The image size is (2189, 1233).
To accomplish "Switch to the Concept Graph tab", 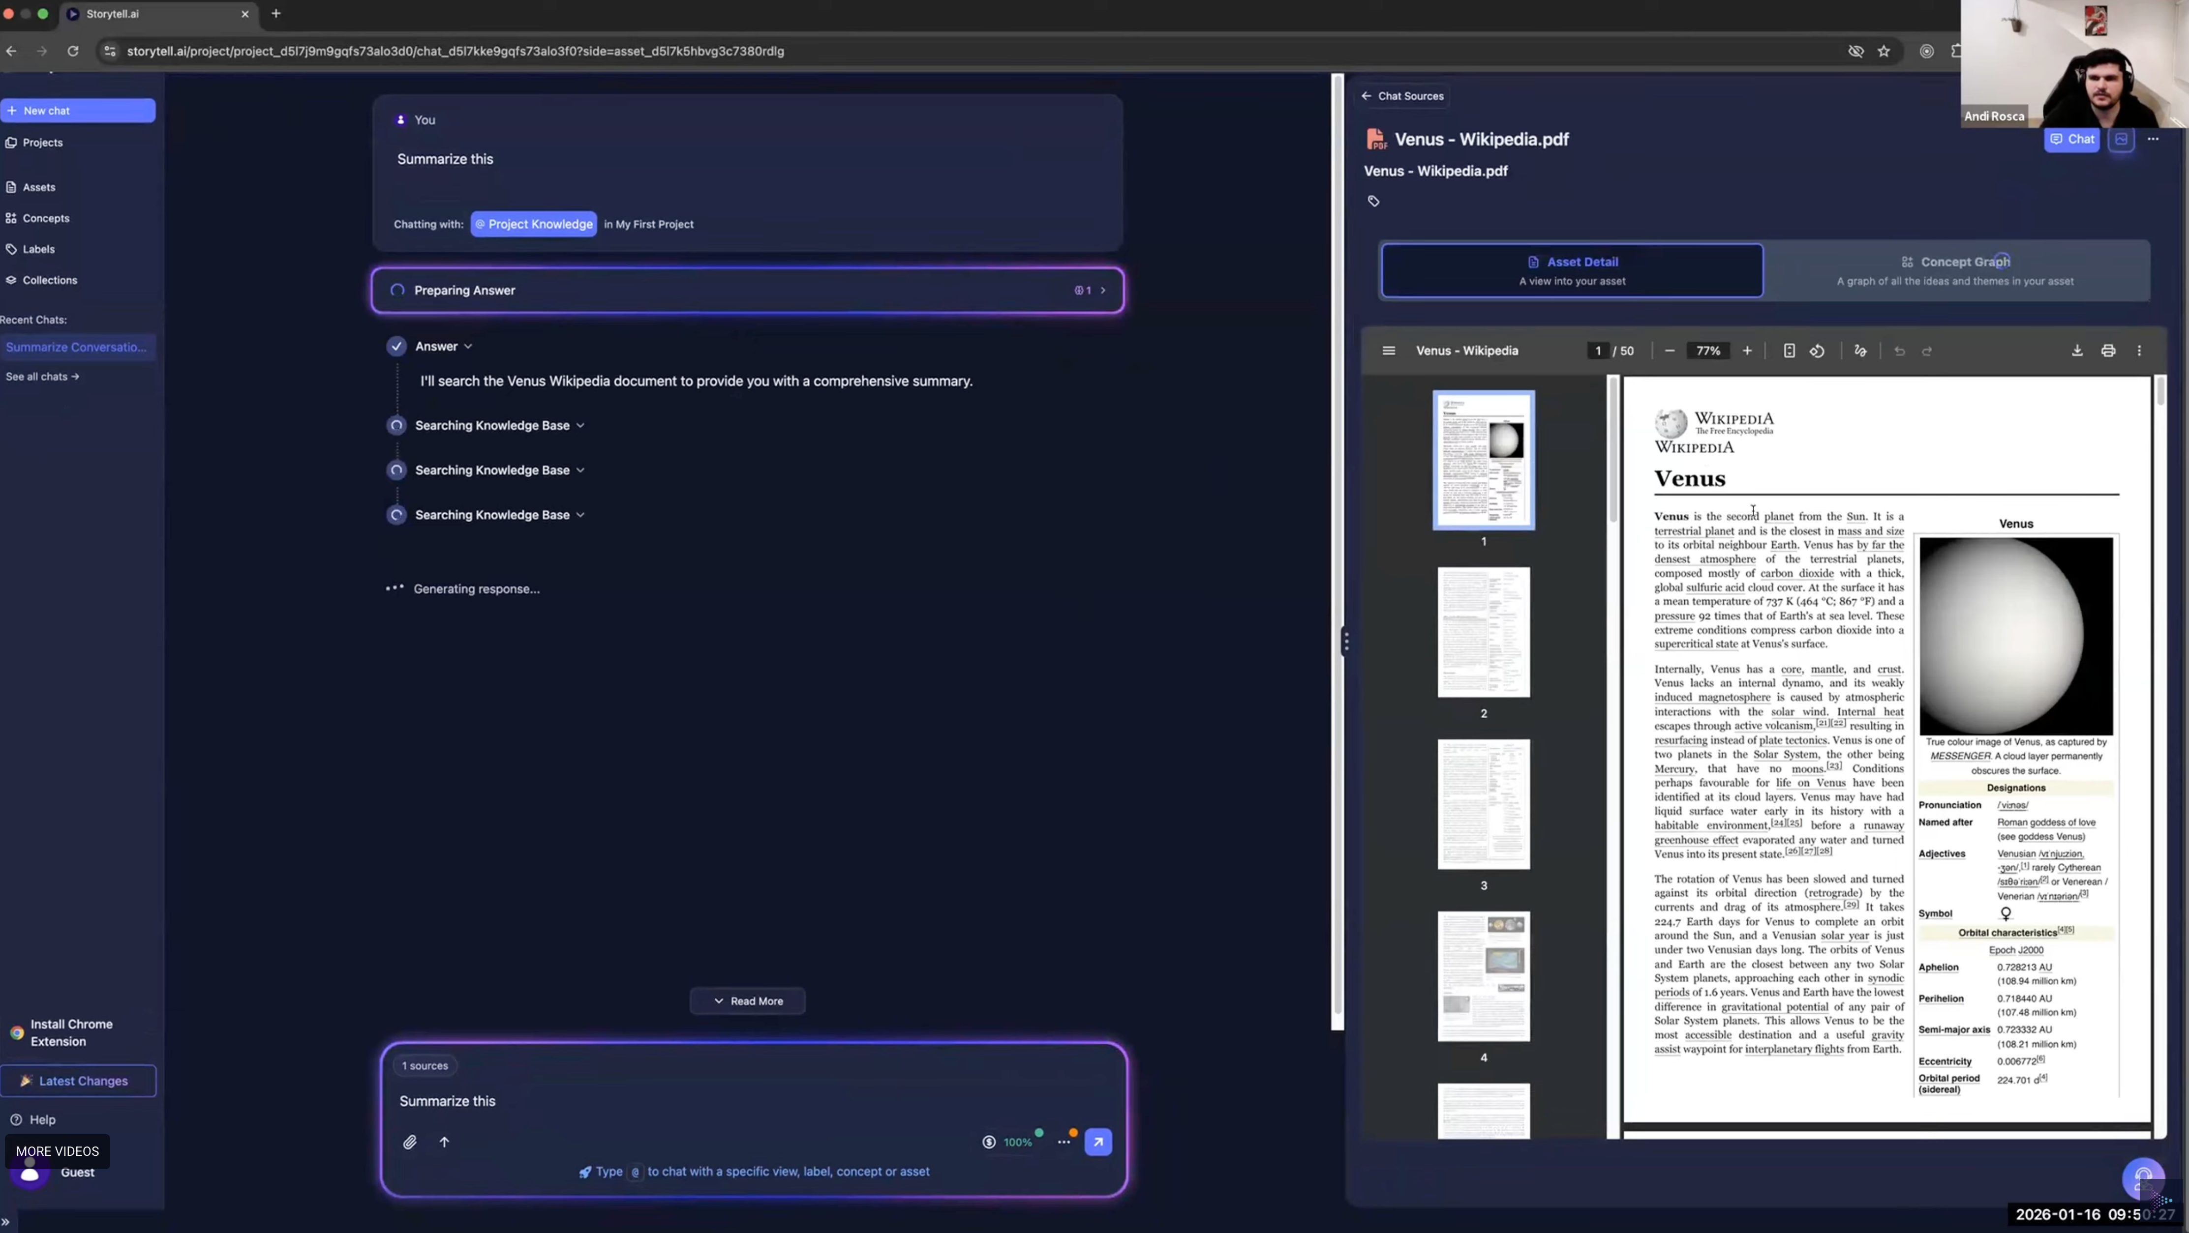I will tap(1954, 270).
